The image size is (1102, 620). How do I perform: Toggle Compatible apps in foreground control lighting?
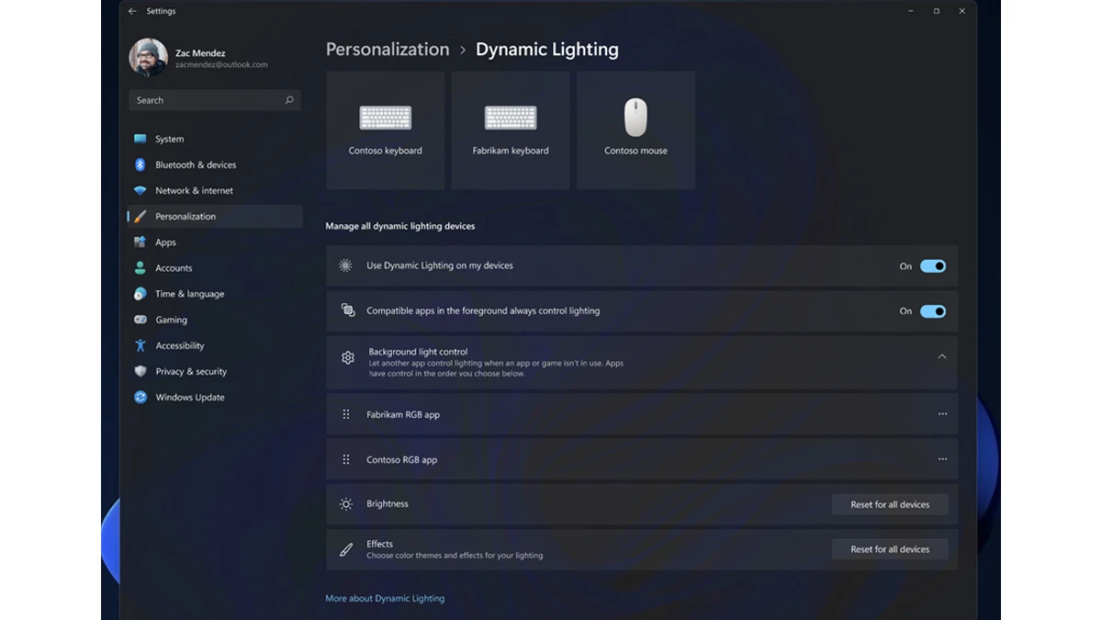[x=933, y=311]
